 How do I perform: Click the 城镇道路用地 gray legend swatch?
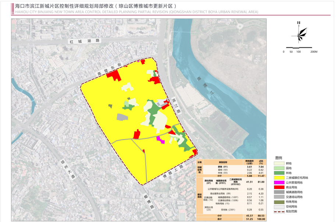point(279,192)
